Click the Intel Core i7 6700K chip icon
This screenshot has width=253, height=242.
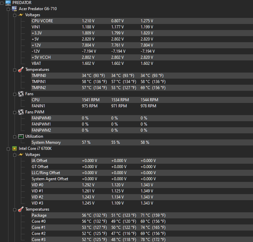pos(15,149)
